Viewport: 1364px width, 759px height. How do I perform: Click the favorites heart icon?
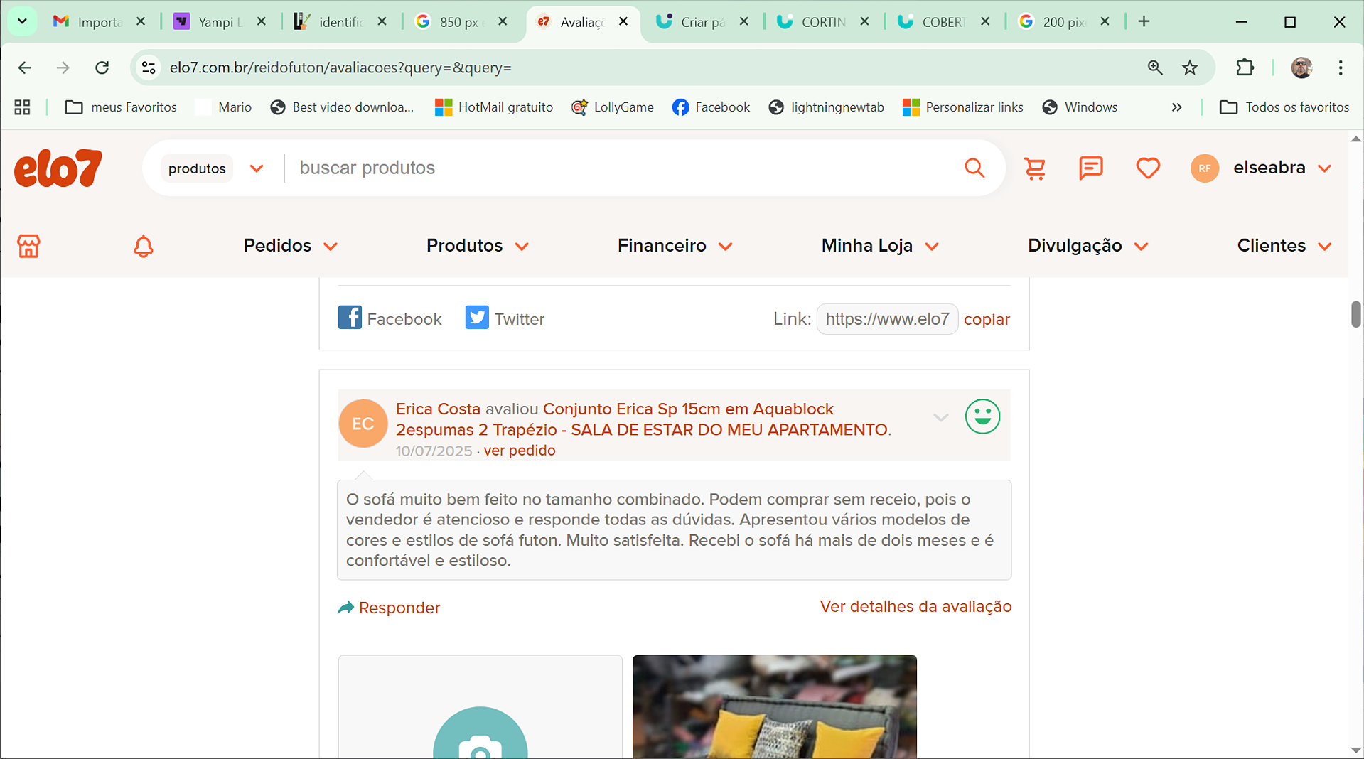pyautogui.click(x=1147, y=168)
